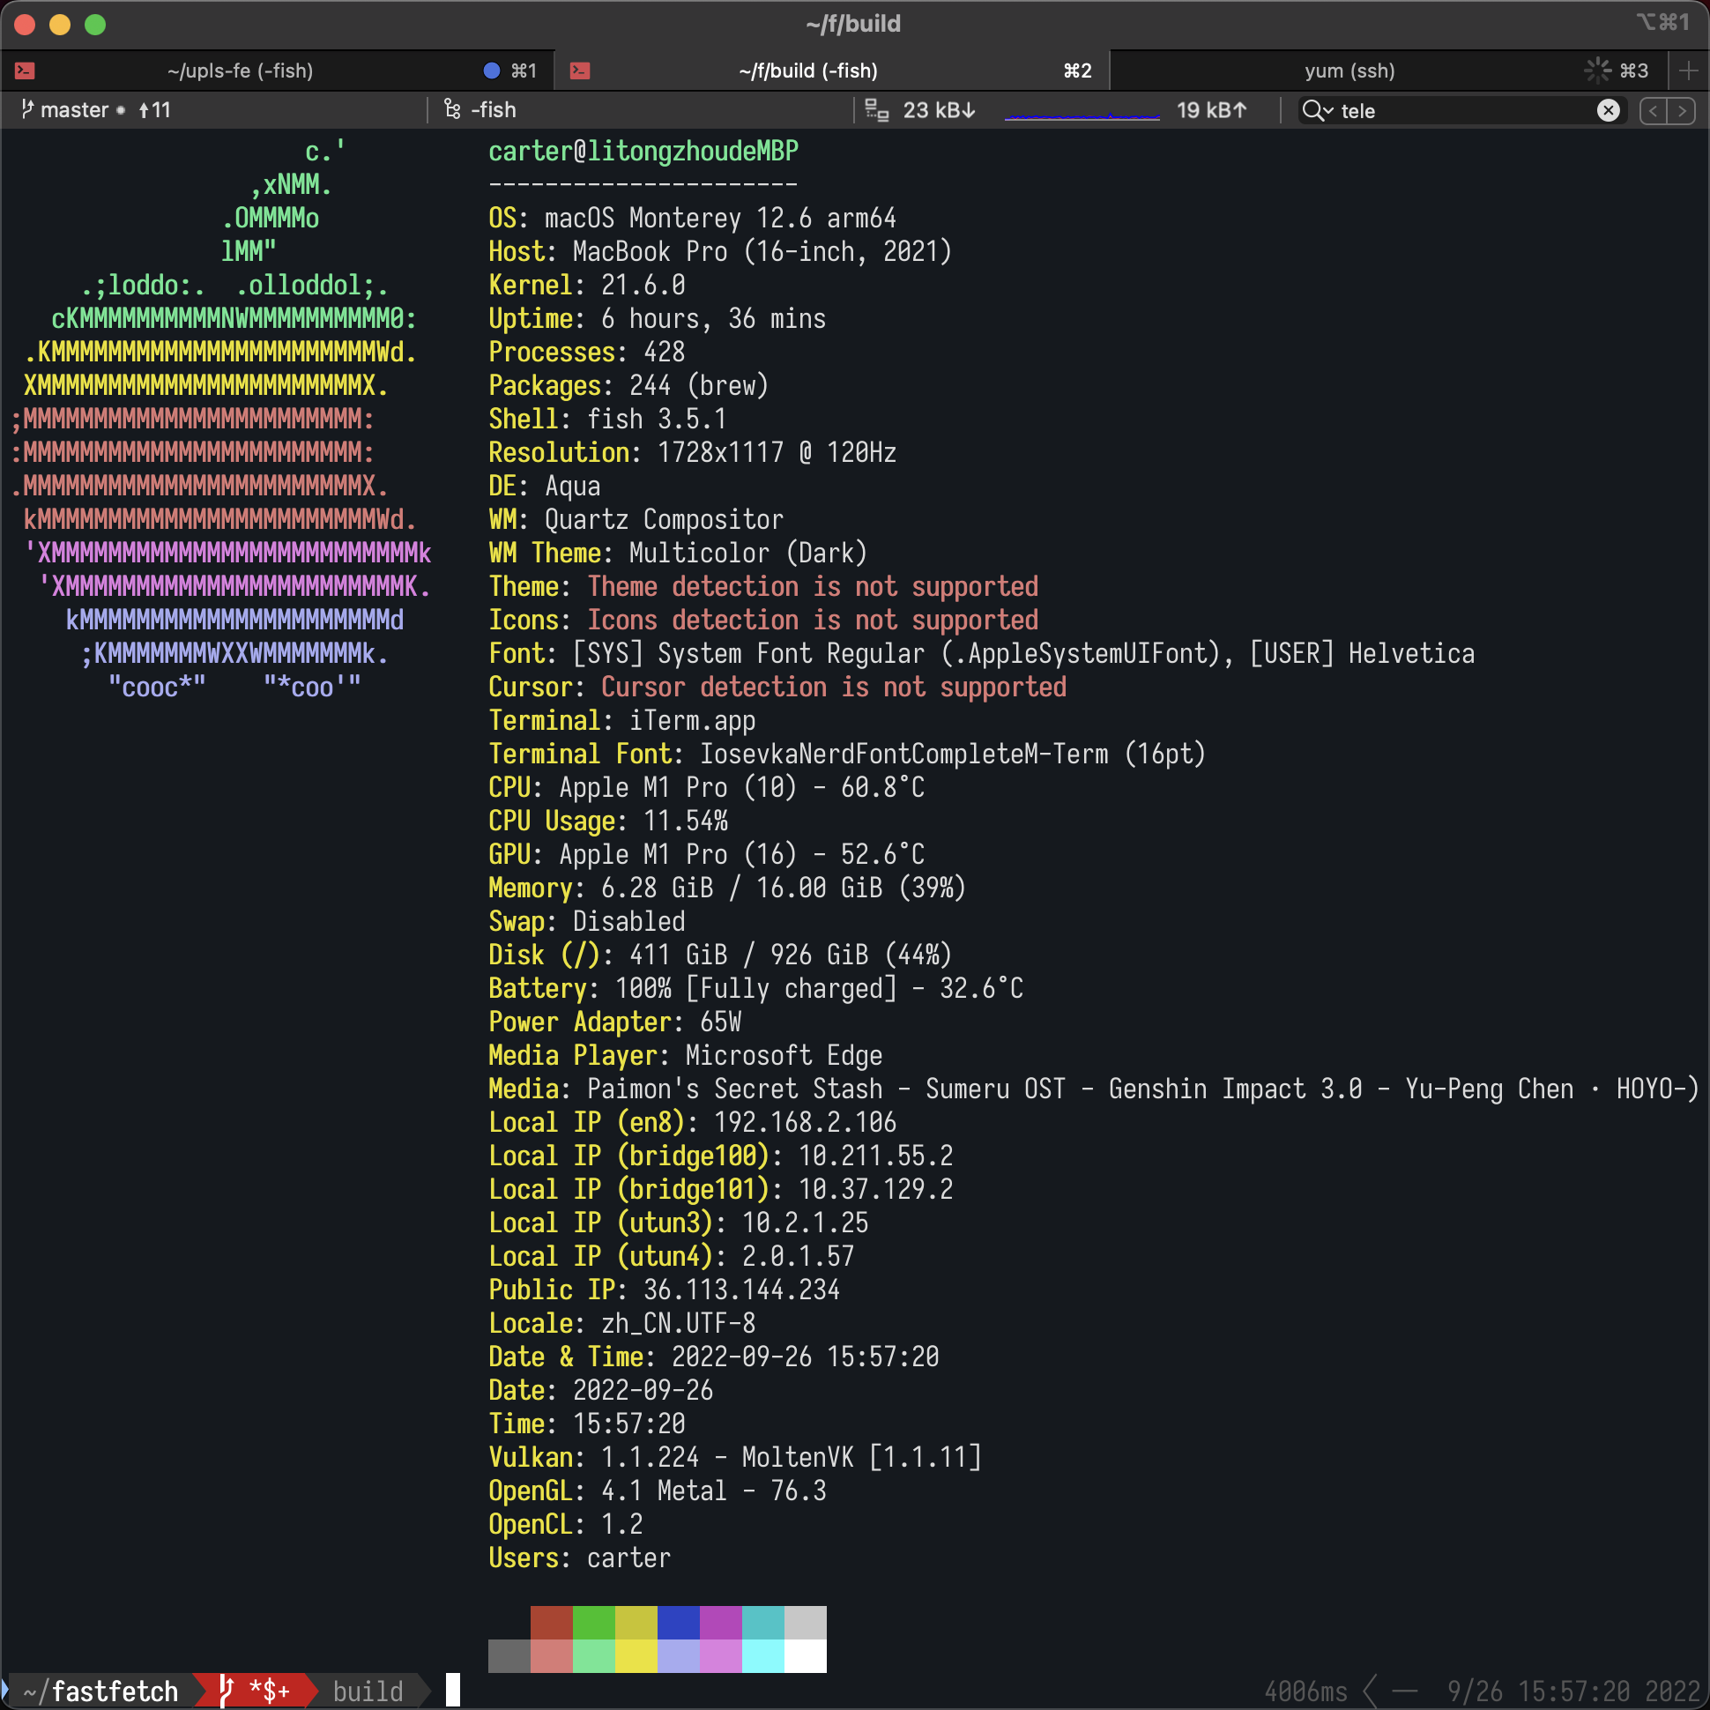Image resolution: width=1710 pixels, height=1710 pixels.
Task: Switch to the ~/upls-fe (-fish) tab
Action: (240, 71)
